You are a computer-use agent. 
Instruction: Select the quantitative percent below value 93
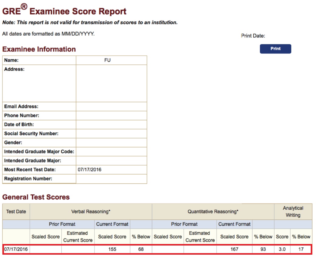(x=263, y=249)
